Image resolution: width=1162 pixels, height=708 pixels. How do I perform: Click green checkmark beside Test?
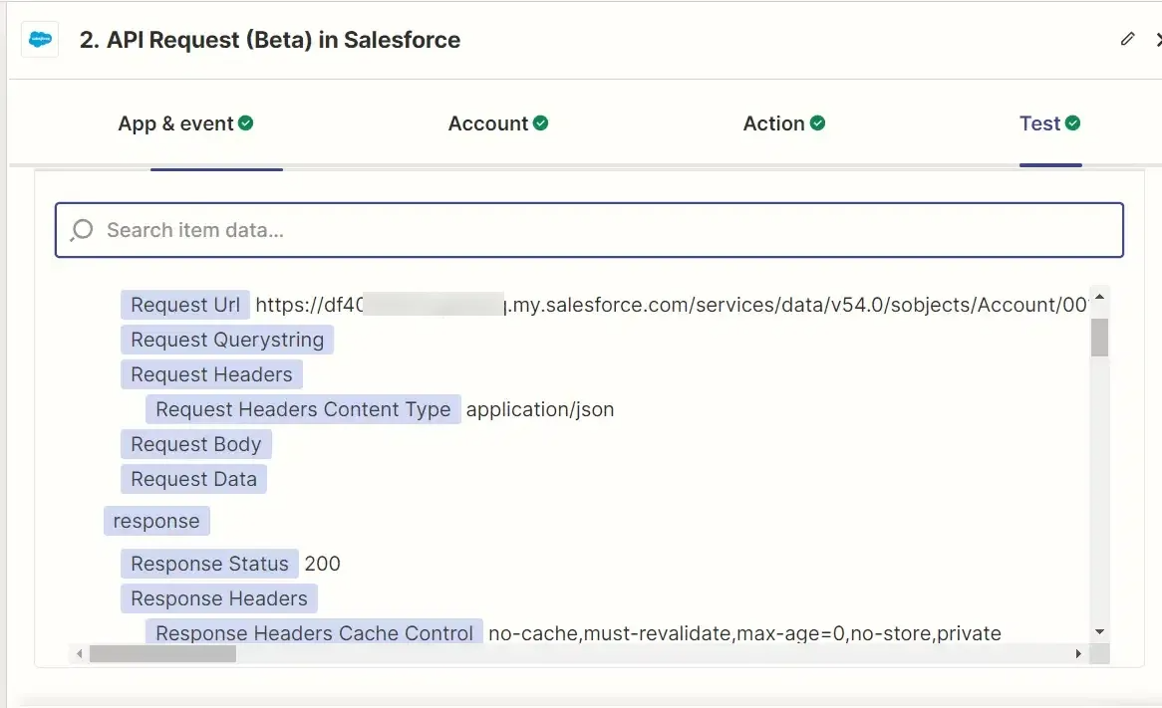[1072, 122]
